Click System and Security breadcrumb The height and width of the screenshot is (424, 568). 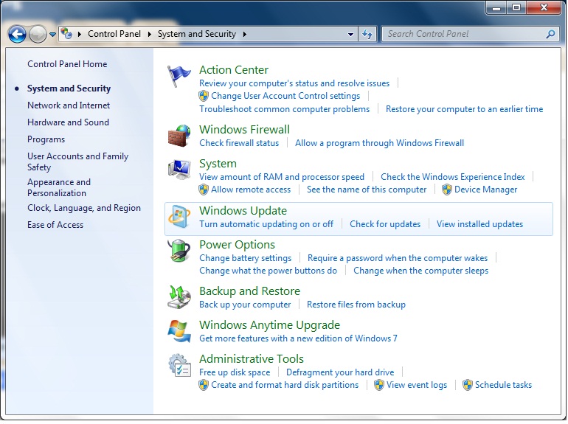197,34
